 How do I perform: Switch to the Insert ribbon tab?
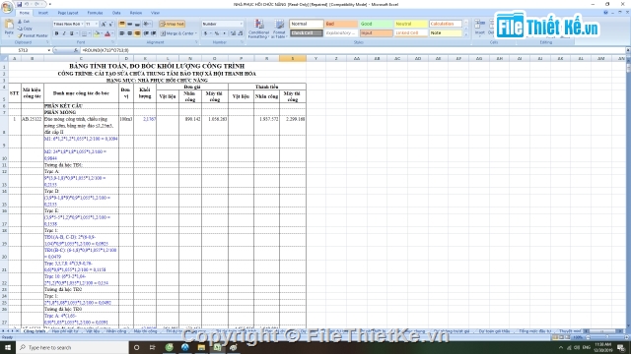click(x=43, y=13)
